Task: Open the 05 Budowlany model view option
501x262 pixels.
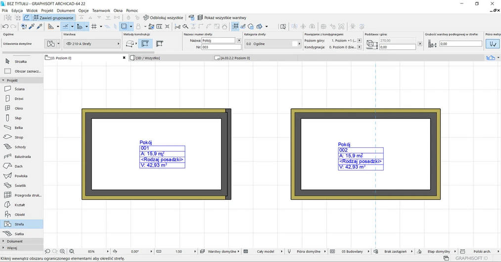Action: pos(351,252)
